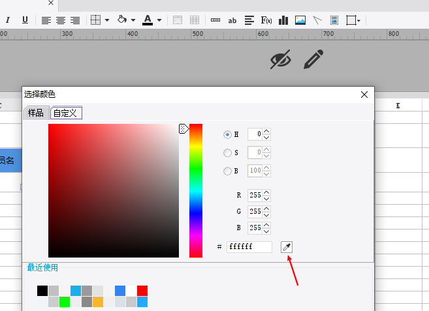
Task: Insert slope line icon
Action: (317, 20)
